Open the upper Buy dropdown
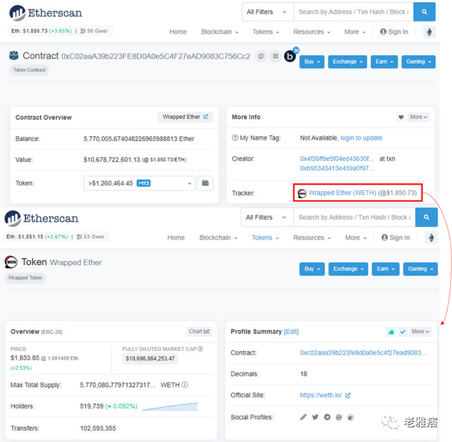The height and width of the screenshot is (442, 452). coord(312,61)
